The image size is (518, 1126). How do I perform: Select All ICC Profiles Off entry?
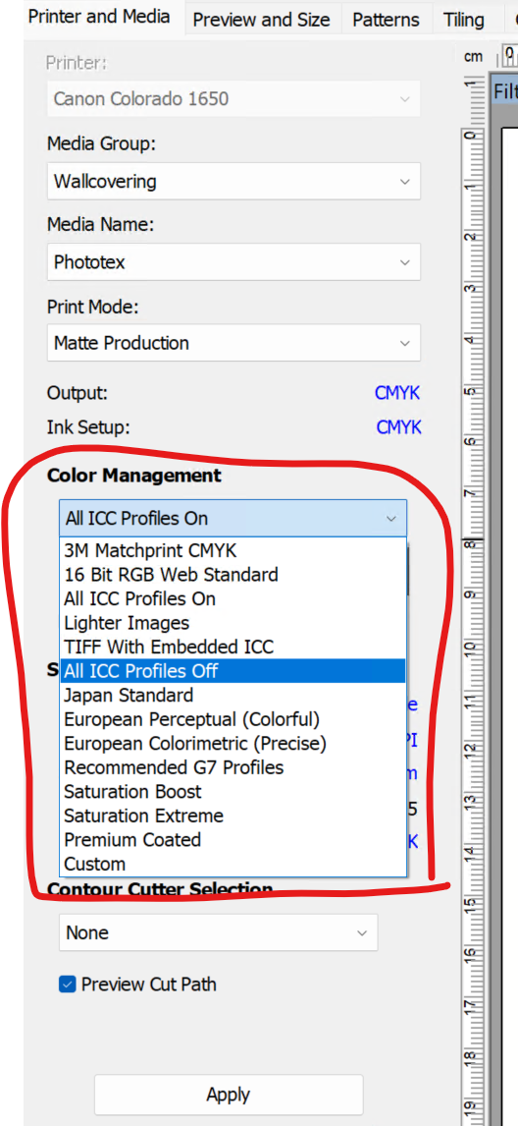pos(233,671)
